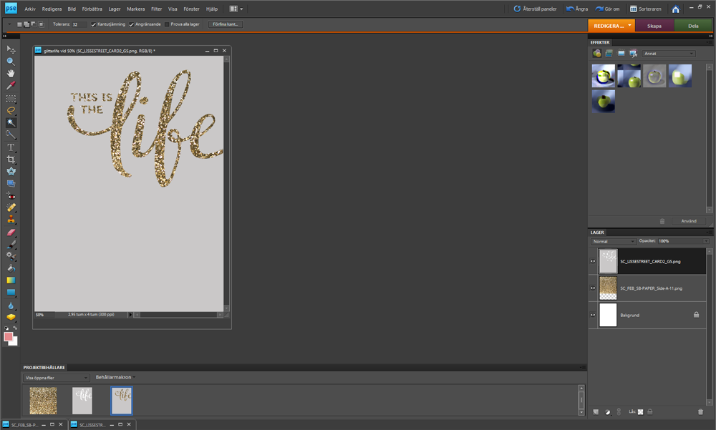Open the Normal blend mode dropdown
716x430 pixels.
click(614, 241)
